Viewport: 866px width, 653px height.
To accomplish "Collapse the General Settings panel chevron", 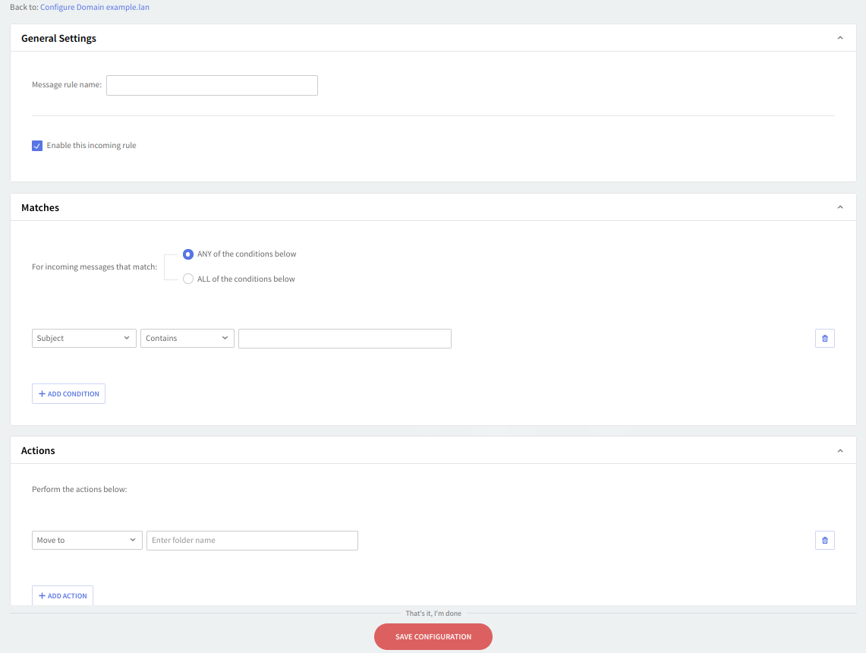I will coord(839,38).
